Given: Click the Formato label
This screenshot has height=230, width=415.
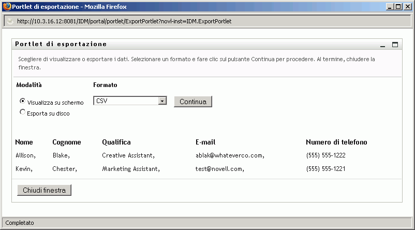Looking at the screenshot, I should tap(105, 85).
